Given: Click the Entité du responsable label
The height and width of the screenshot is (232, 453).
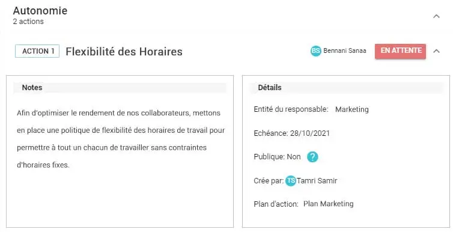Looking at the screenshot, I should point(291,109).
